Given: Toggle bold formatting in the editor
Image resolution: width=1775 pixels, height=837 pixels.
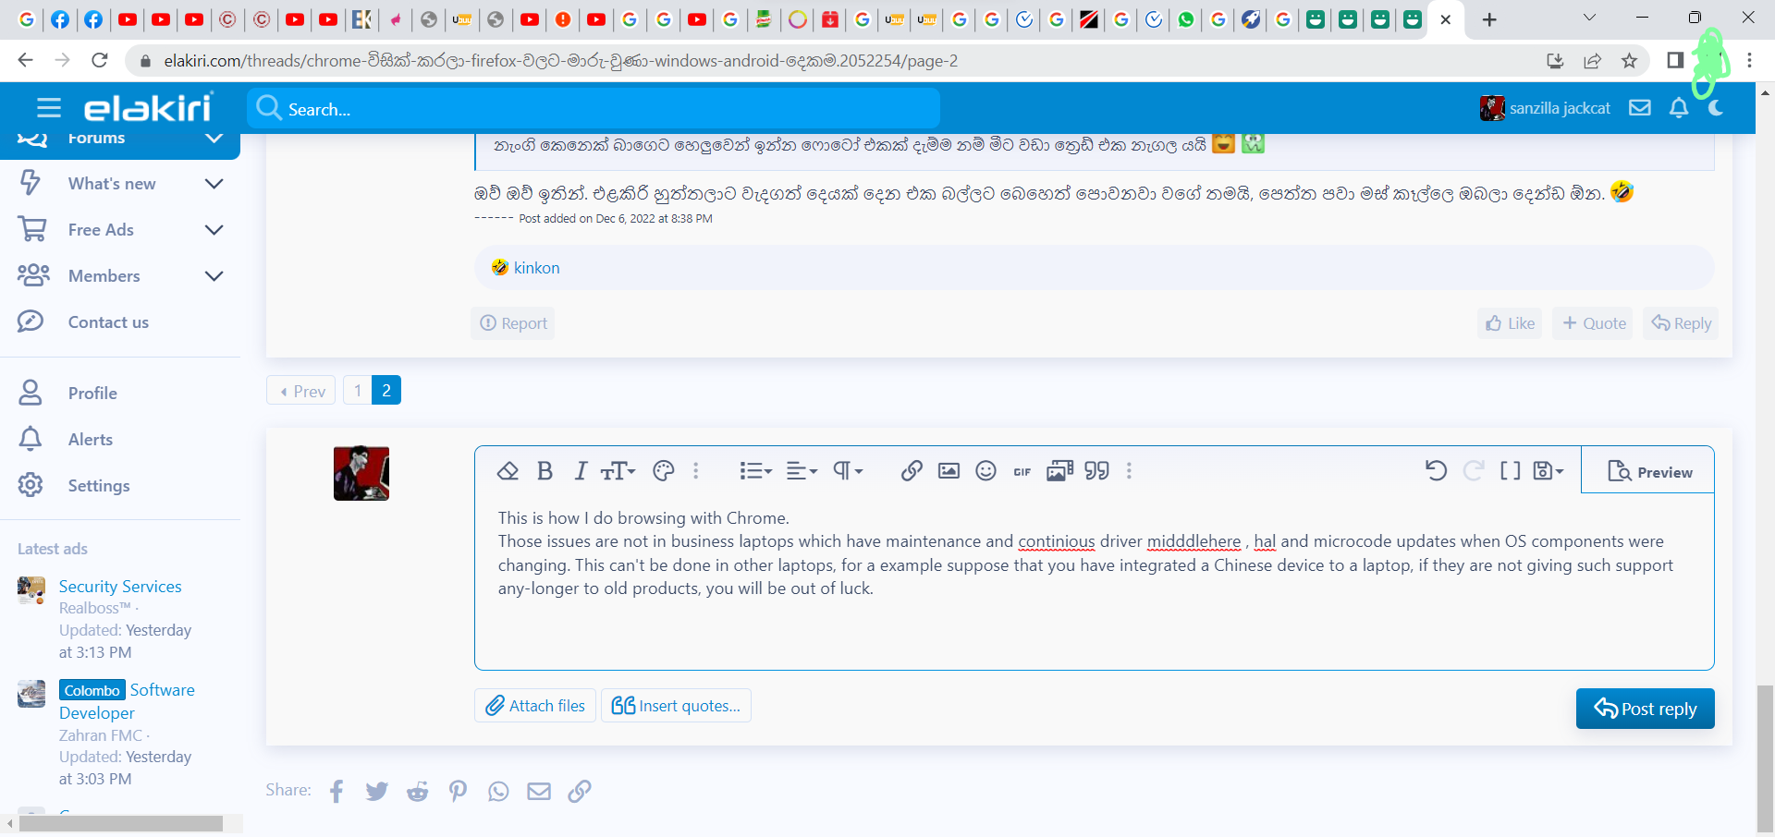Looking at the screenshot, I should tap(545, 471).
